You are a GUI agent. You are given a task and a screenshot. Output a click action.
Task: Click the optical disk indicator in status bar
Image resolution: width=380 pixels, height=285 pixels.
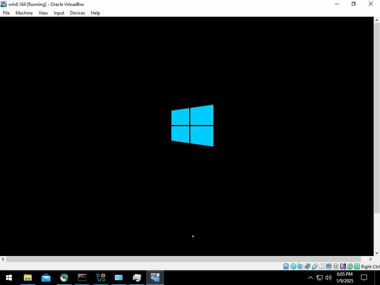[x=293, y=266]
